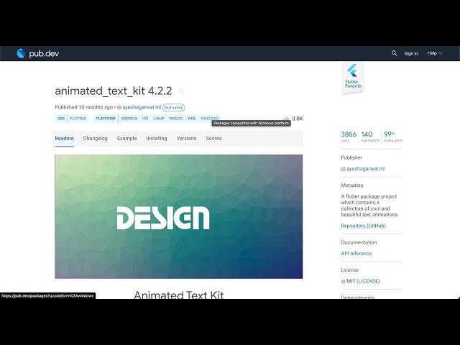Click the pub.dev site name text
The height and width of the screenshot is (345, 460).
pyautogui.click(x=44, y=53)
